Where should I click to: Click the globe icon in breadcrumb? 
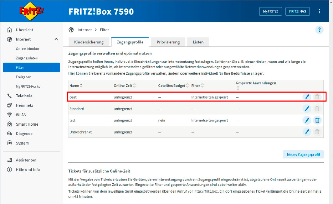[71, 30]
